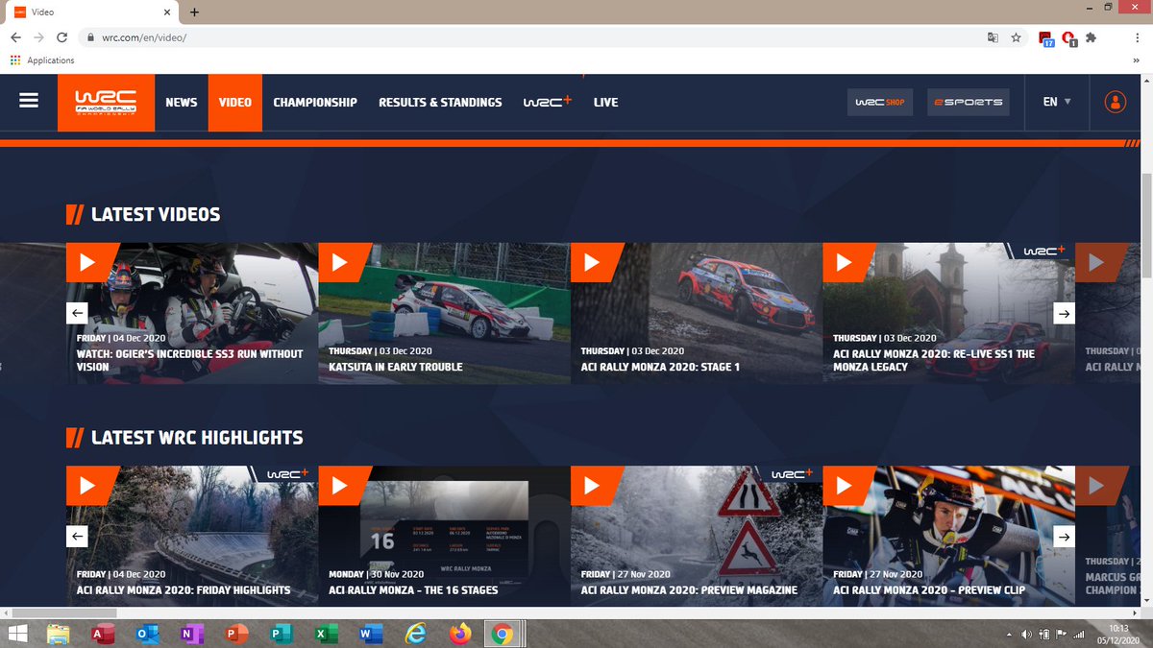Launch Excel from the taskbar
The width and height of the screenshot is (1153, 648).
coord(325,635)
